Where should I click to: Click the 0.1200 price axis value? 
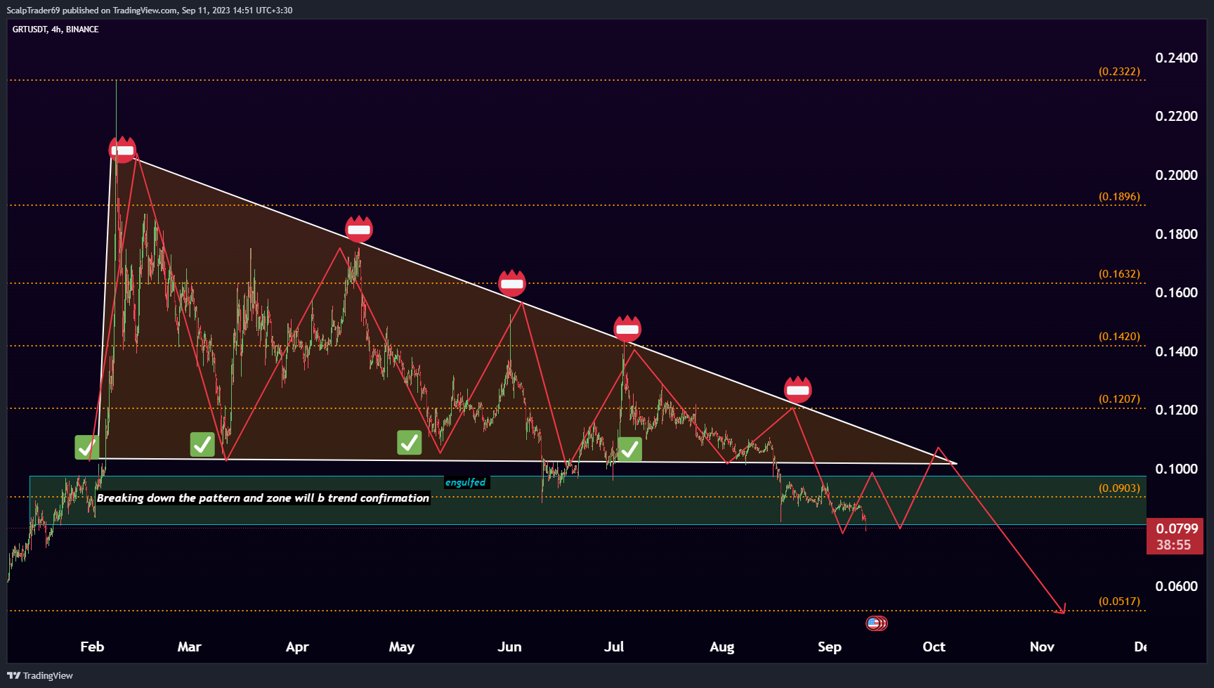(1177, 410)
